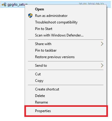Choose Pin to Start
This screenshot has height=121, width=112.
pos(44,29)
